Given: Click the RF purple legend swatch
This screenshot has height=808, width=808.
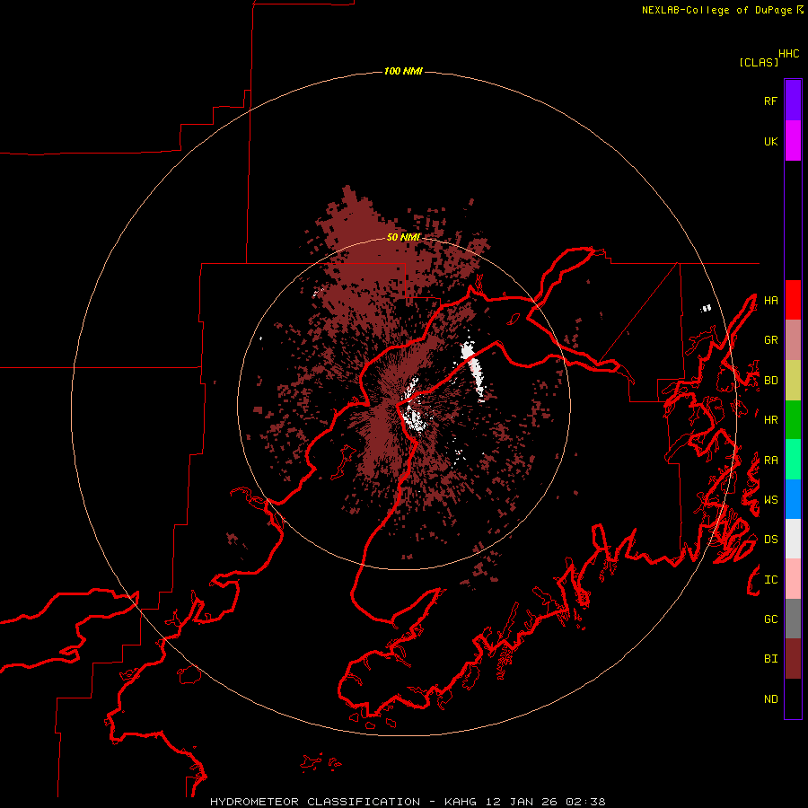Looking at the screenshot, I should (x=793, y=101).
